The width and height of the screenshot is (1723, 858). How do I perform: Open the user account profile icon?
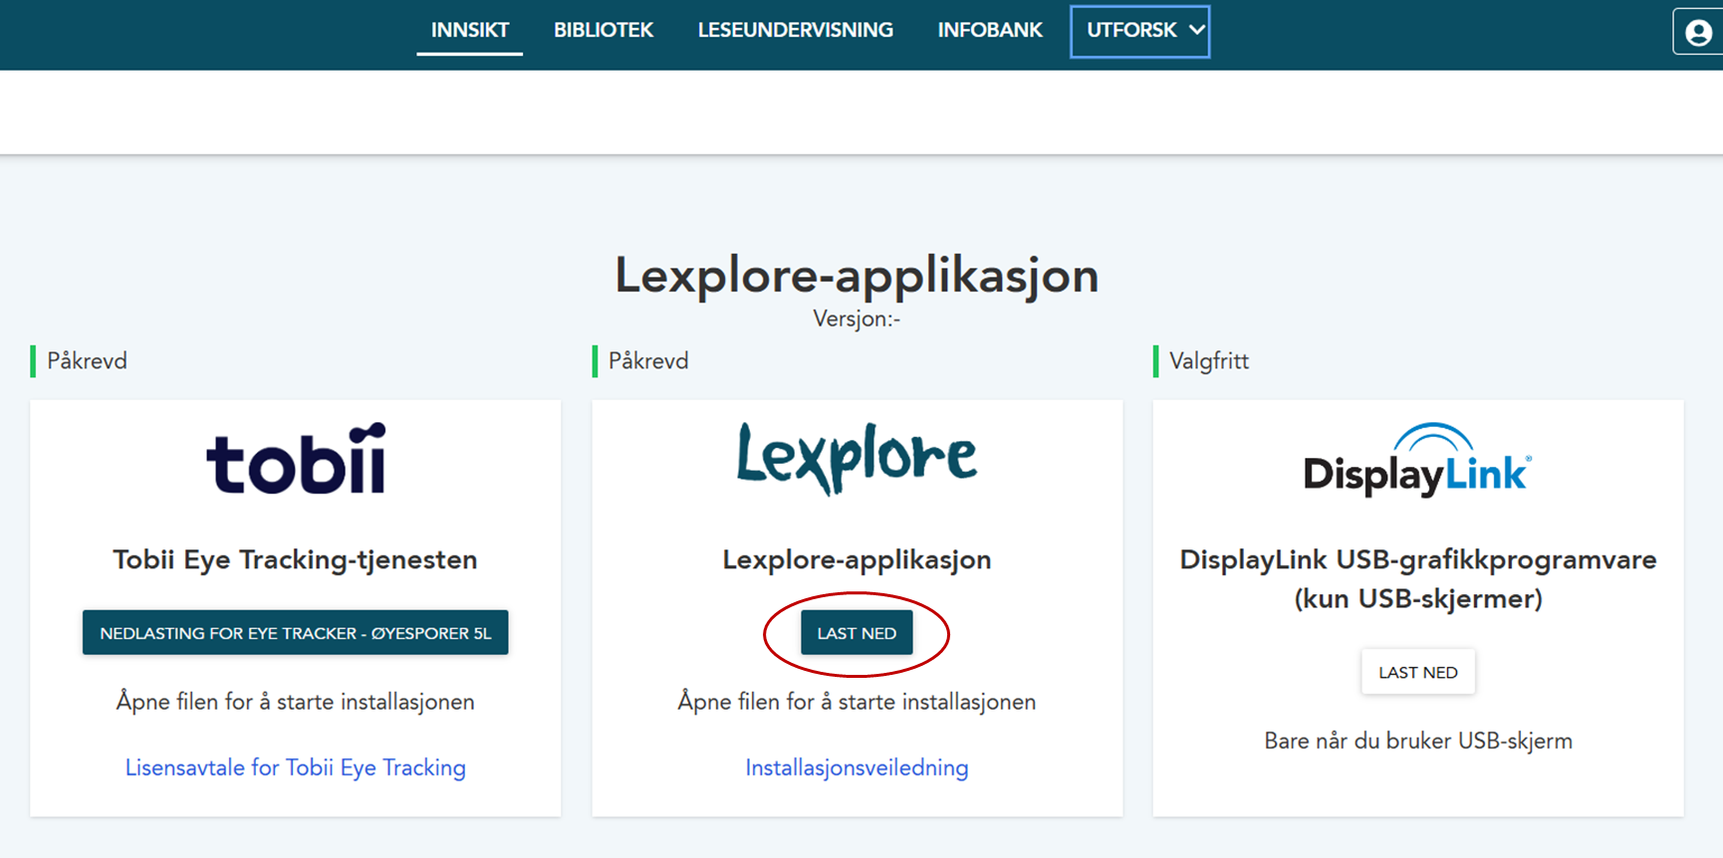pos(1698,32)
